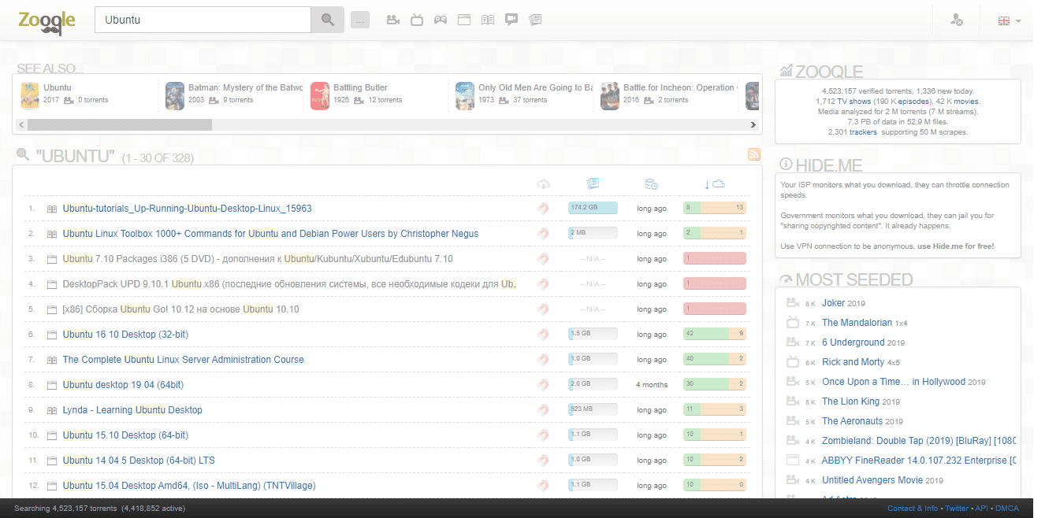Click the See Also horizontal scrollbar right arrow
The width and height of the screenshot is (1045, 518).
(x=753, y=125)
